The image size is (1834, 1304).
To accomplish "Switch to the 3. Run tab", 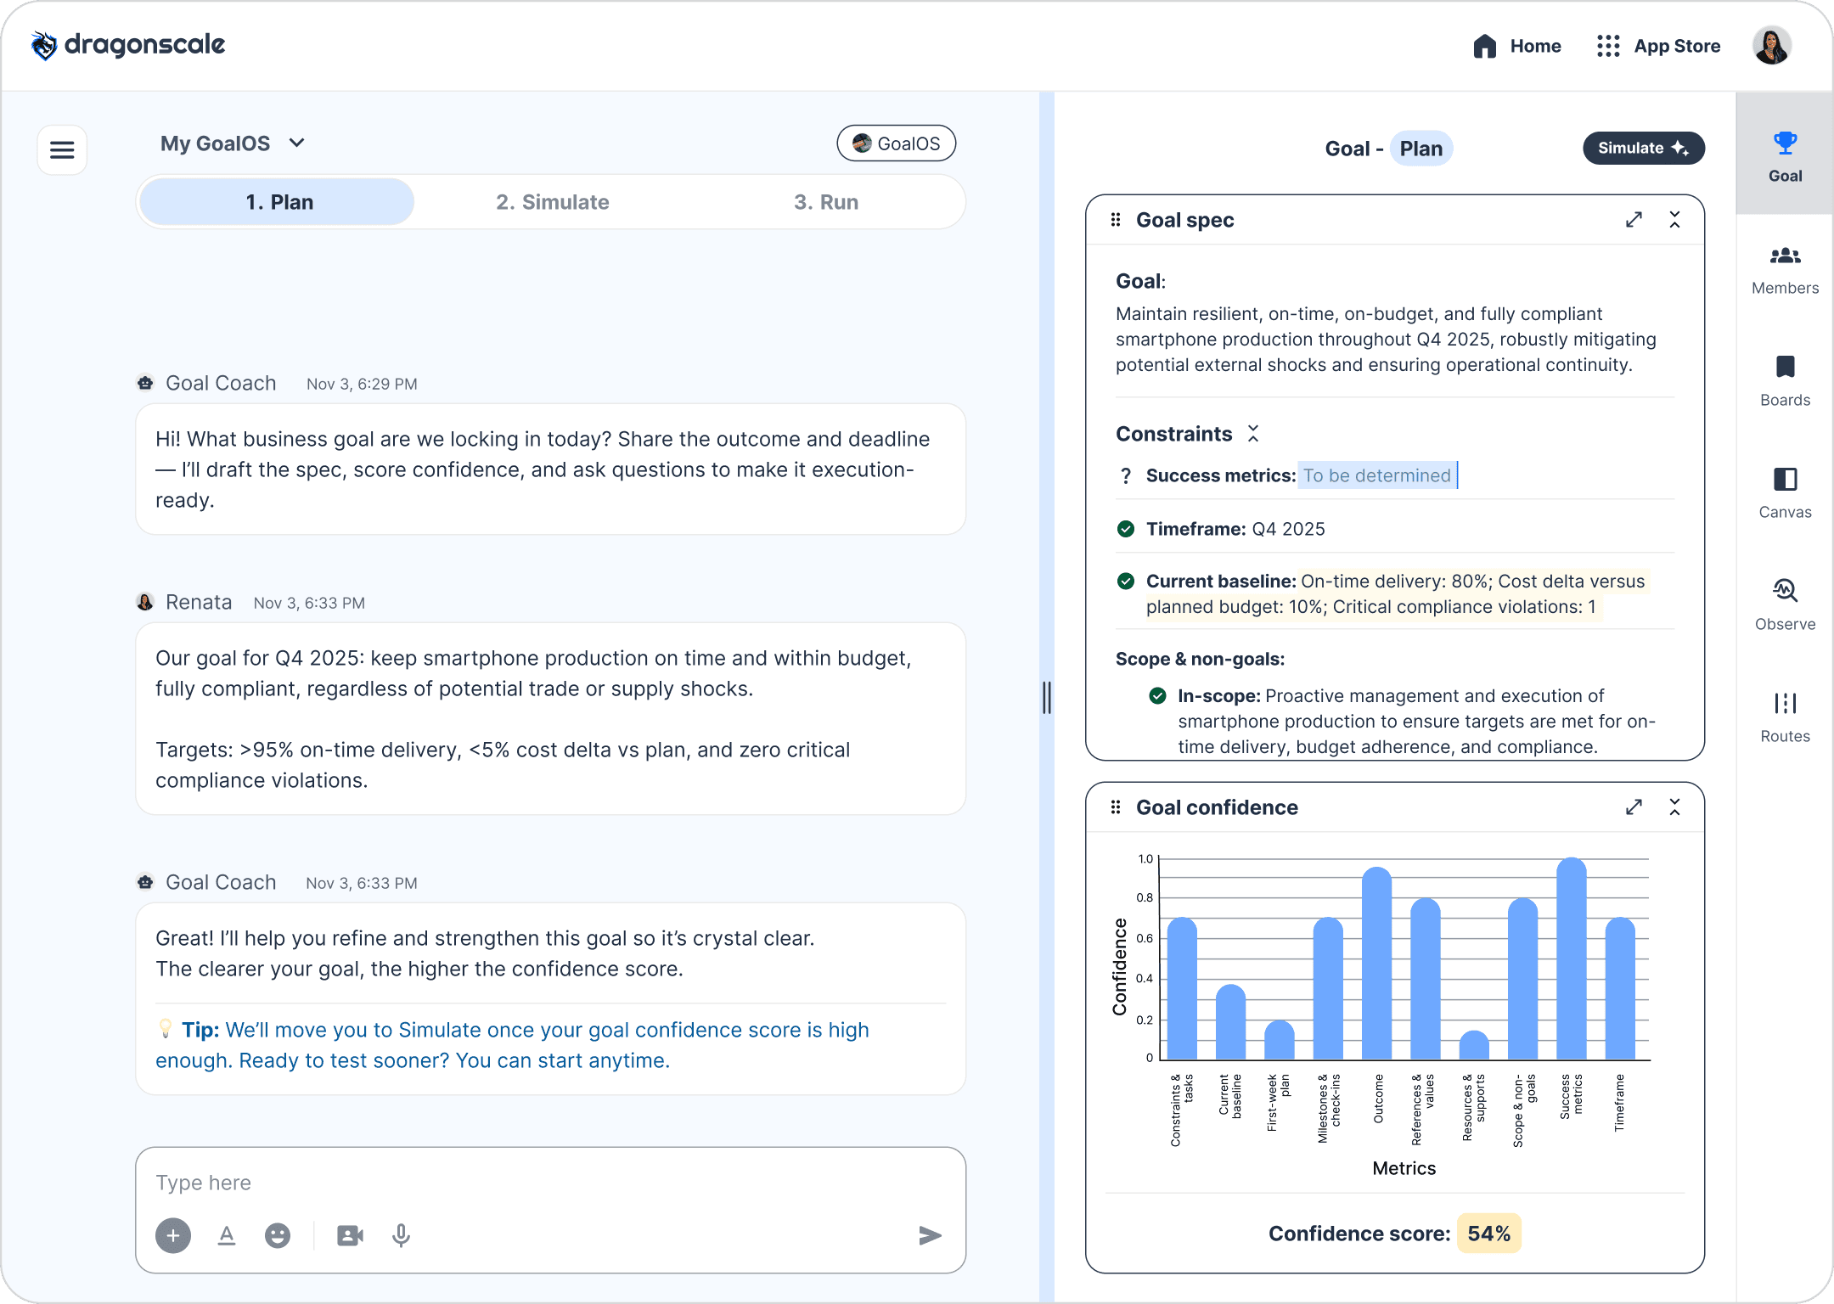I will tap(826, 202).
